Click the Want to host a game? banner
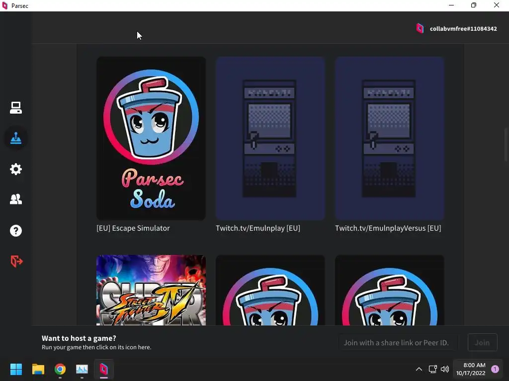 [96, 342]
